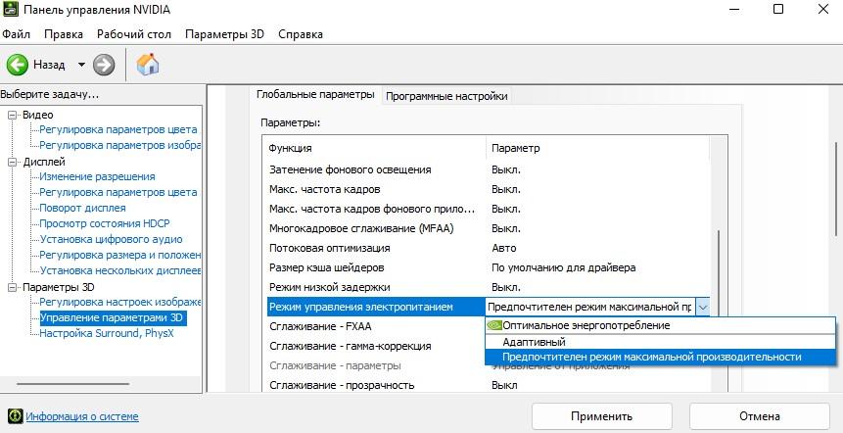843x433 pixels.
Task: Click the power management combo box arrow
Action: pos(702,308)
